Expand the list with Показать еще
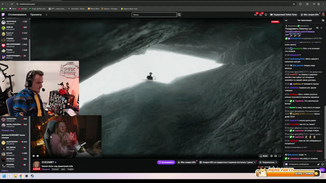This screenshot has width=326, height=183. tap(8, 130)
